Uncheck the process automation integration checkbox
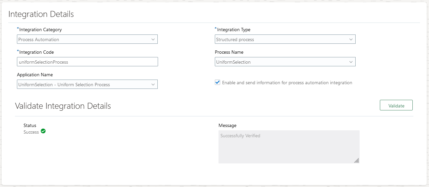The image size is (429, 187). (218, 83)
